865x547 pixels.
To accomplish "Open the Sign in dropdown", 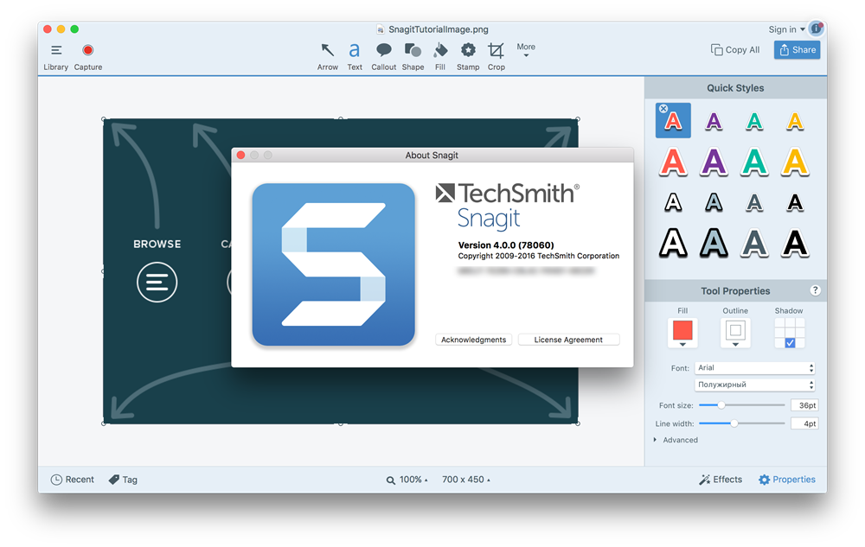I will tap(786, 29).
